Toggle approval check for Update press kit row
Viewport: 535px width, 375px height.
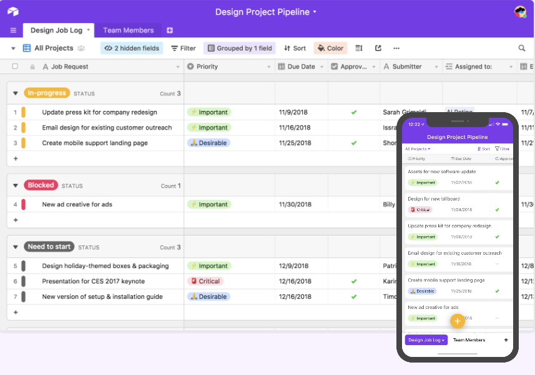[354, 113]
